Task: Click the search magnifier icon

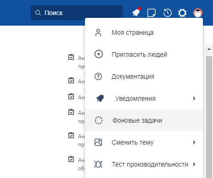Action: tap(38, 13)
